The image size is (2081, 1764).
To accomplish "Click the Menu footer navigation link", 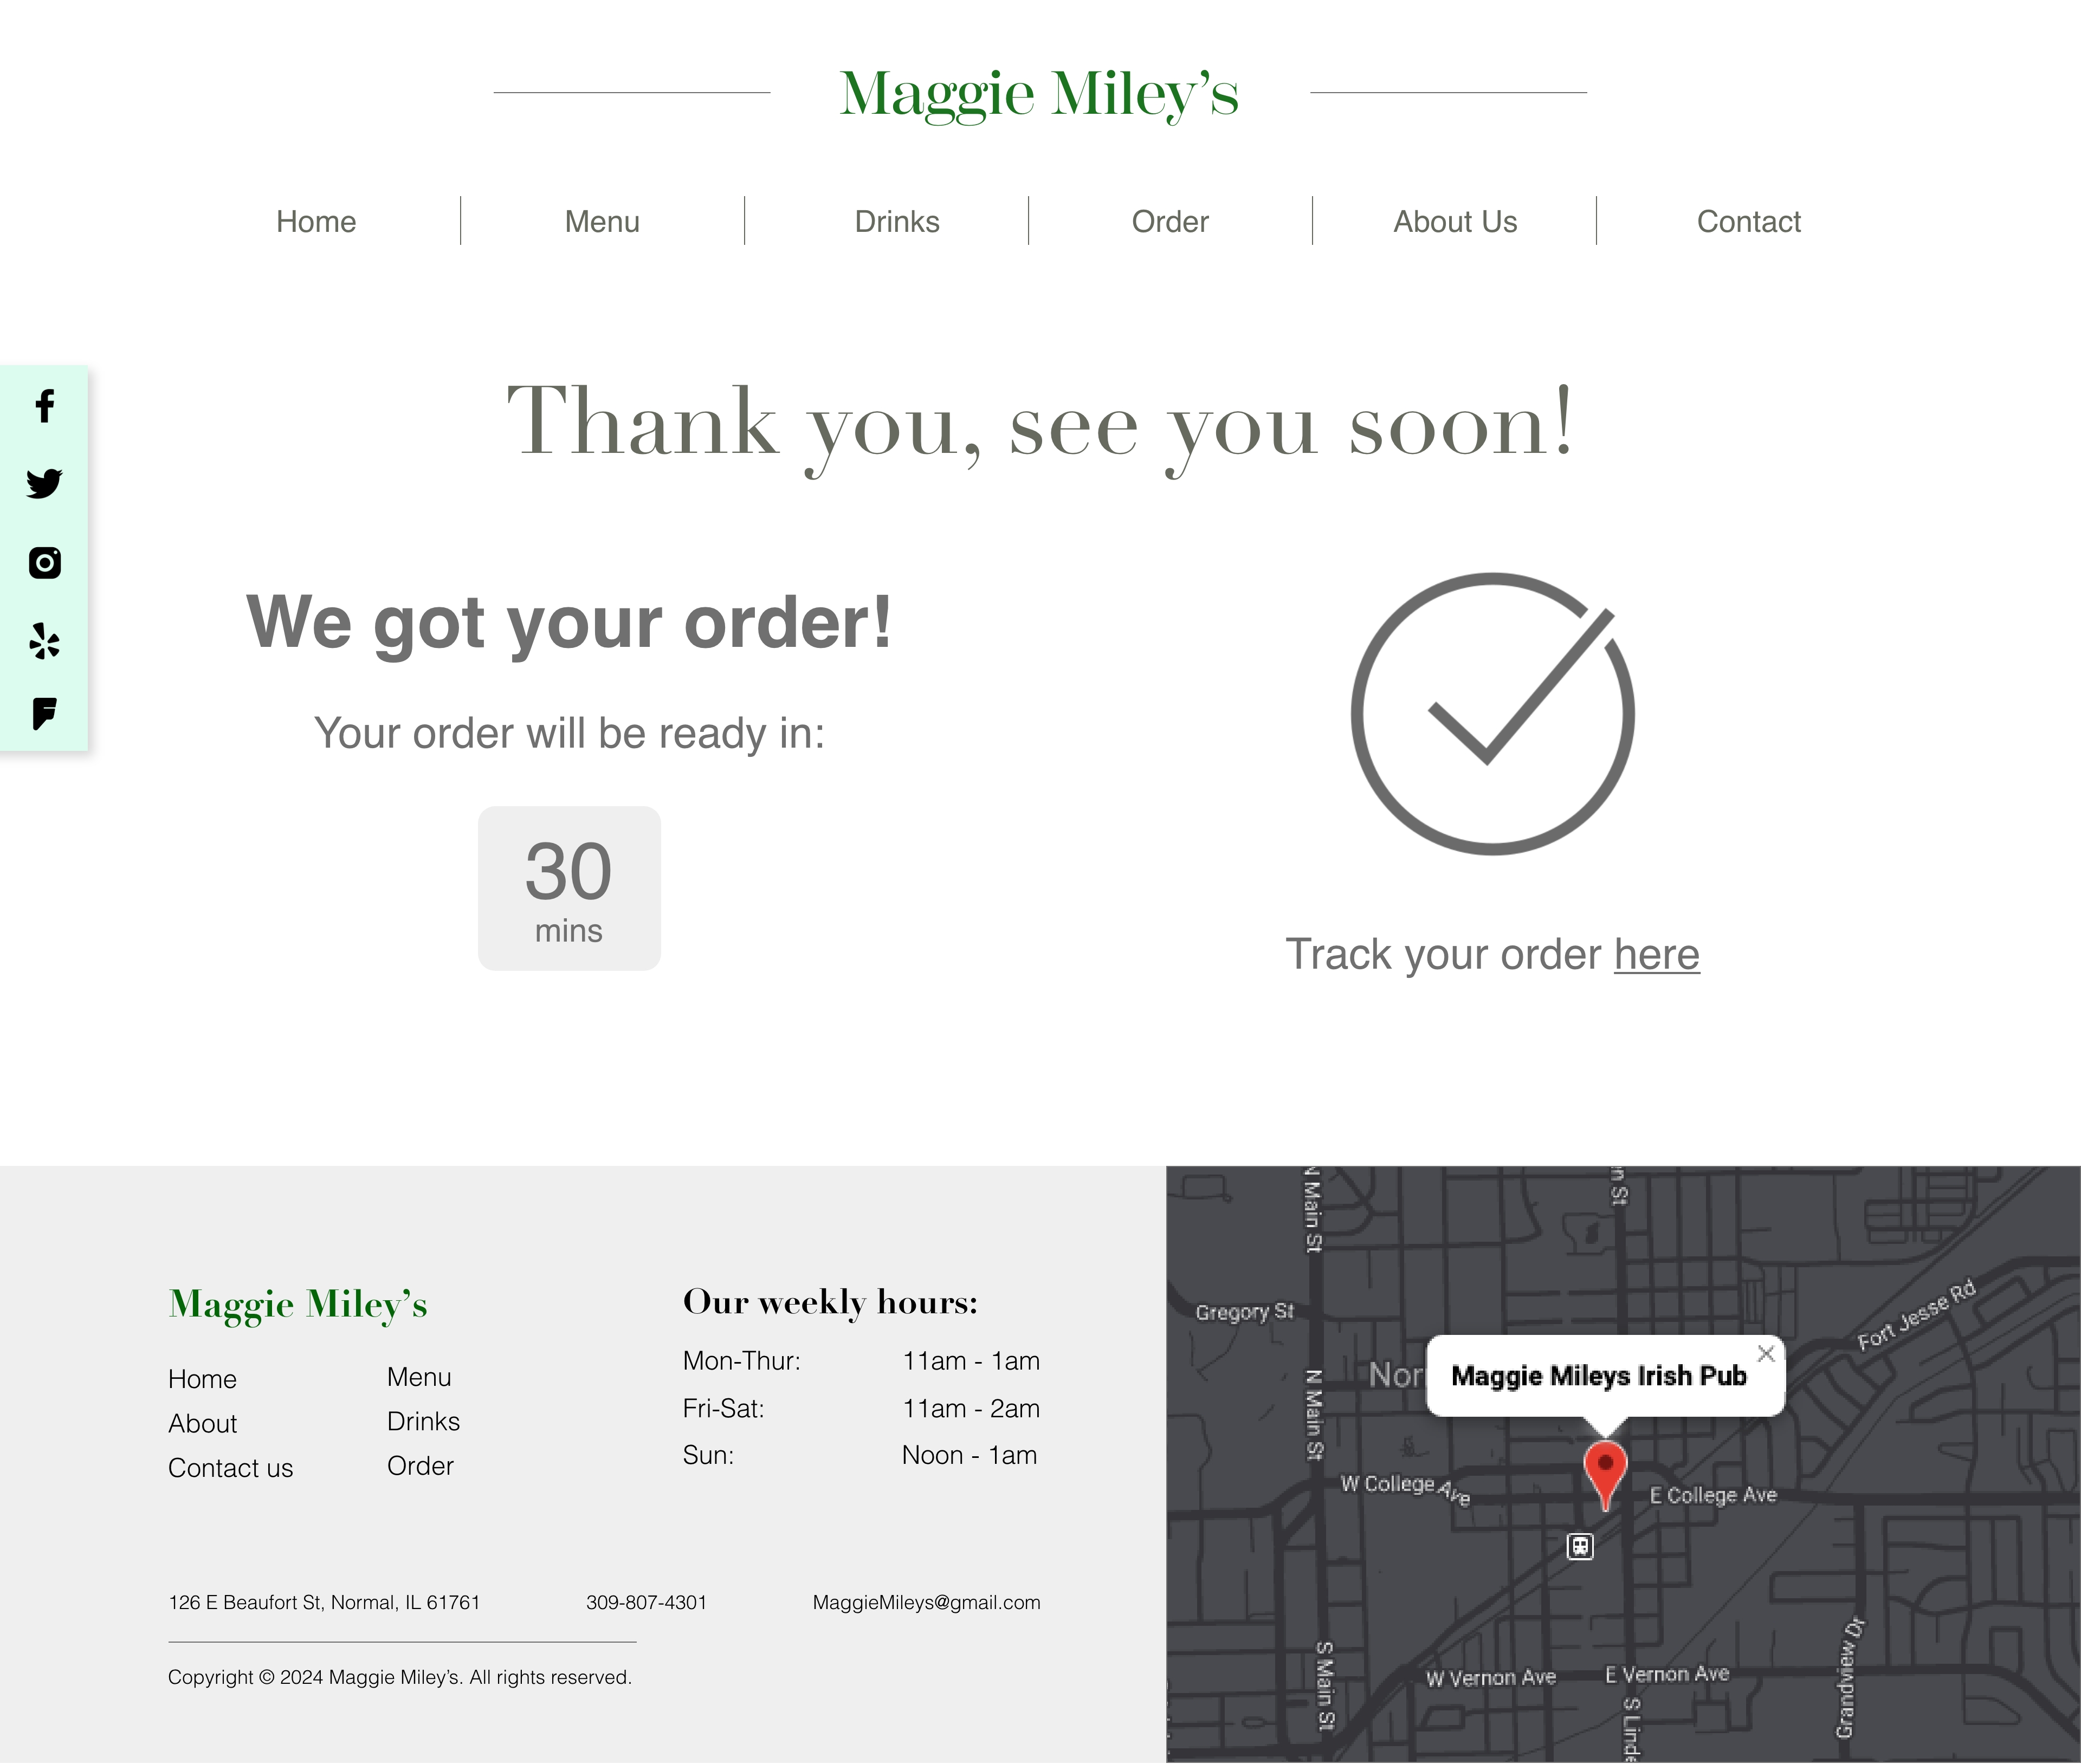I will click(418, 1377).
